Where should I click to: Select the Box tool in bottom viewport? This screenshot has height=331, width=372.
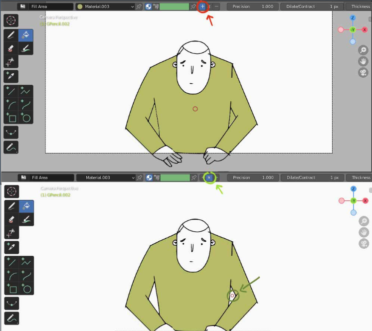coord(11,289)
